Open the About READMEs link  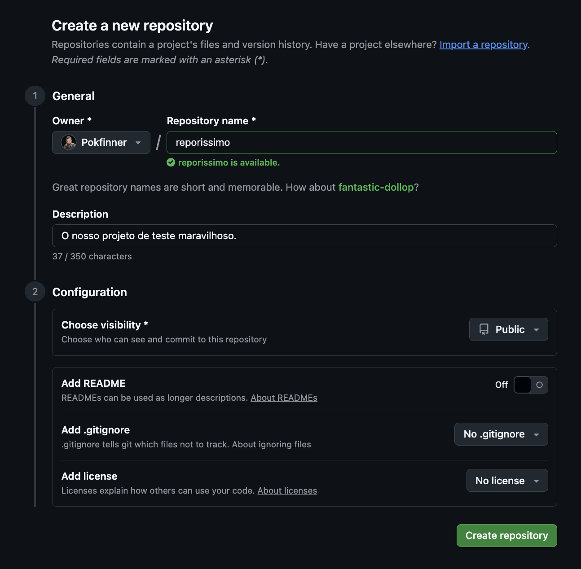(284, 398)
